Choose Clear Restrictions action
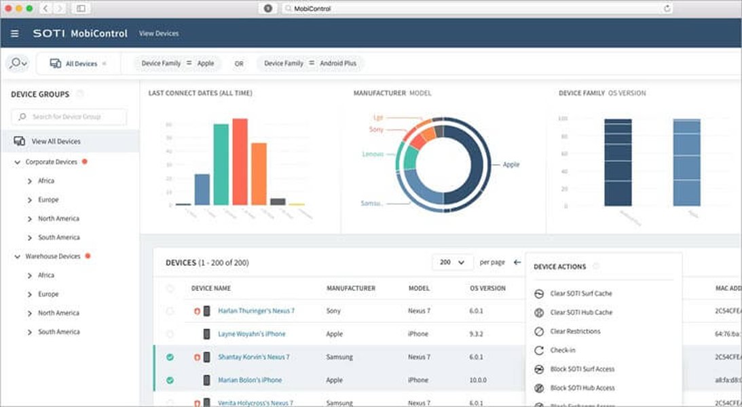 pyautogui.click(x=575, y=332)
